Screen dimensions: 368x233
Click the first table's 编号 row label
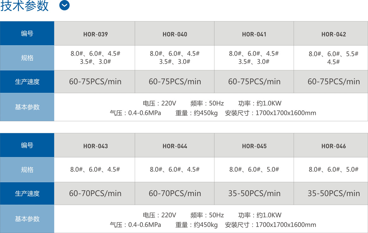(27, 33)
